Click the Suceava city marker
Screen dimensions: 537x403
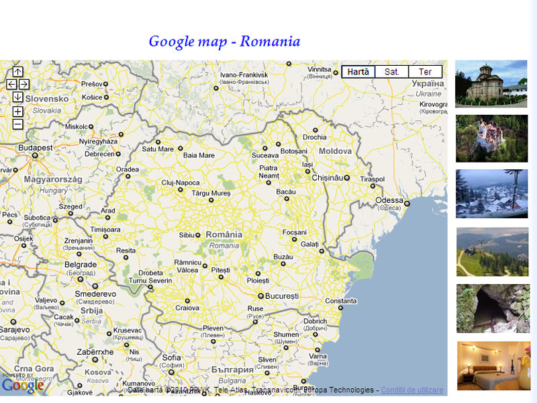coord(264,148)
